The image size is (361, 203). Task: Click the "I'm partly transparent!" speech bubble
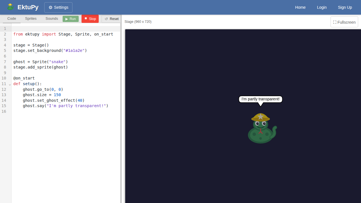[260, 99]
